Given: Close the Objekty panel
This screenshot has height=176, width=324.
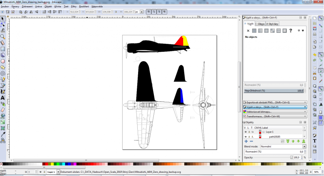Looking at the screenshot, I should [x=305, y=122].
